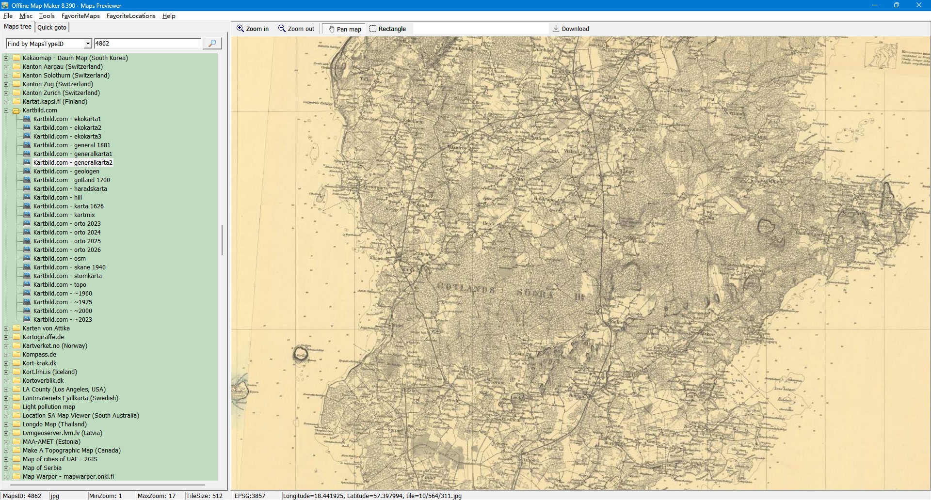
Task: Expand the Kartverket.no (Norway) node
Action: coord(6,346)
